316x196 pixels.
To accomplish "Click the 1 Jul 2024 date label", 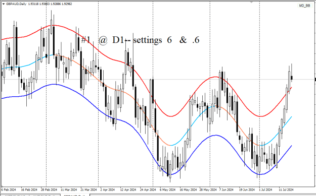I will (x=265, y=190).
